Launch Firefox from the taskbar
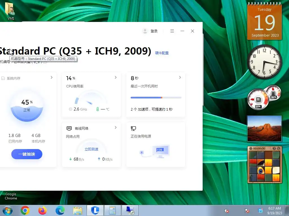Image resolution: width=289 pixels, height=216 pixels. (43, 210)
